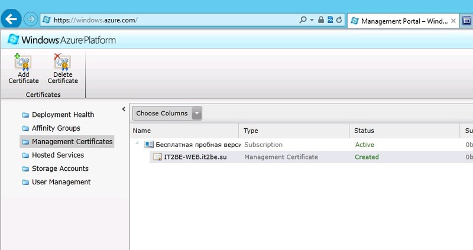The height and width of the screenshot is (250, 473).
Task: Switch to the Management Portal browser tab
Action: (403, 21)
